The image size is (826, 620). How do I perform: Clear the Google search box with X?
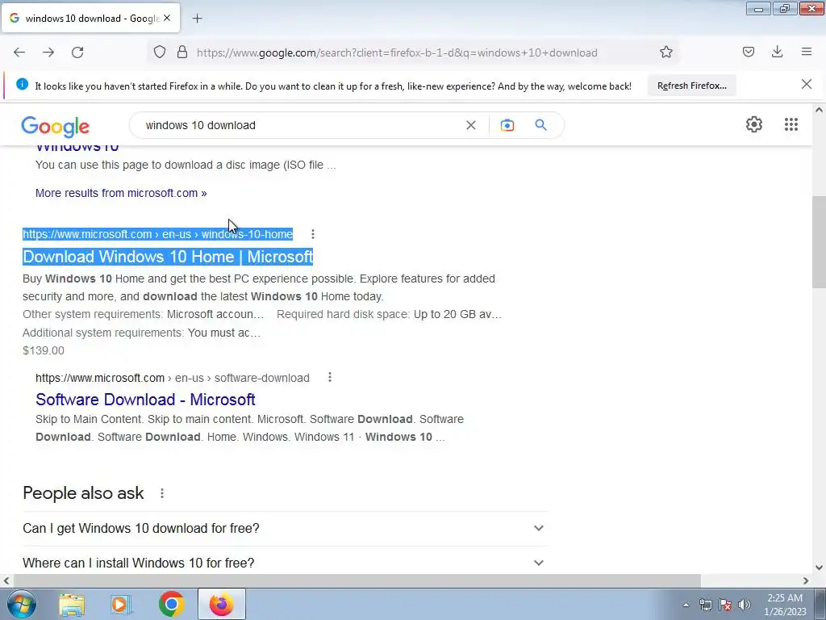[x=471, y=125]
